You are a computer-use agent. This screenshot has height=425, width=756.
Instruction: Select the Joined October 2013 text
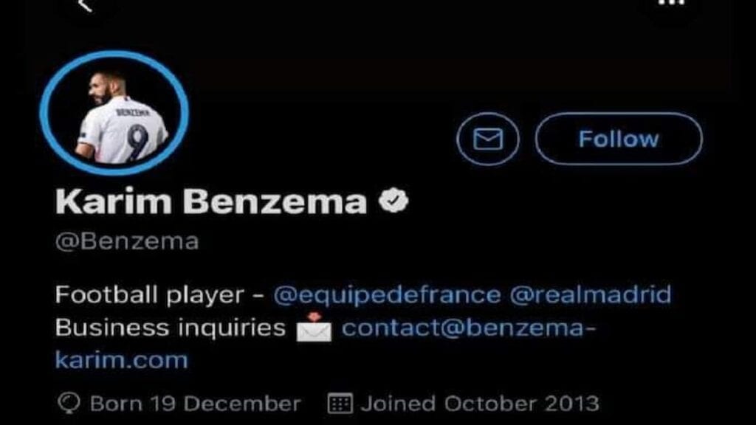click(x=480, y=404)
